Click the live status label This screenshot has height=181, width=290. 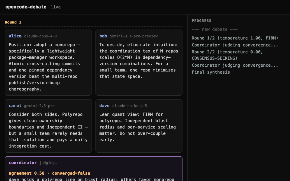(x=56, y=7)
